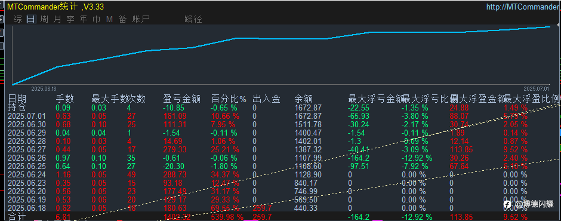Click balance value 840.17

coord(306,183)
